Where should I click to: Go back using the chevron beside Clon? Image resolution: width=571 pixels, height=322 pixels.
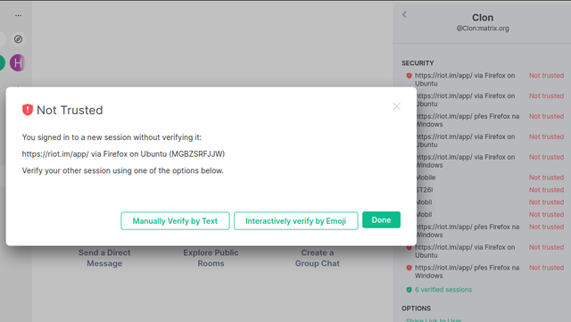click(404, 14)
